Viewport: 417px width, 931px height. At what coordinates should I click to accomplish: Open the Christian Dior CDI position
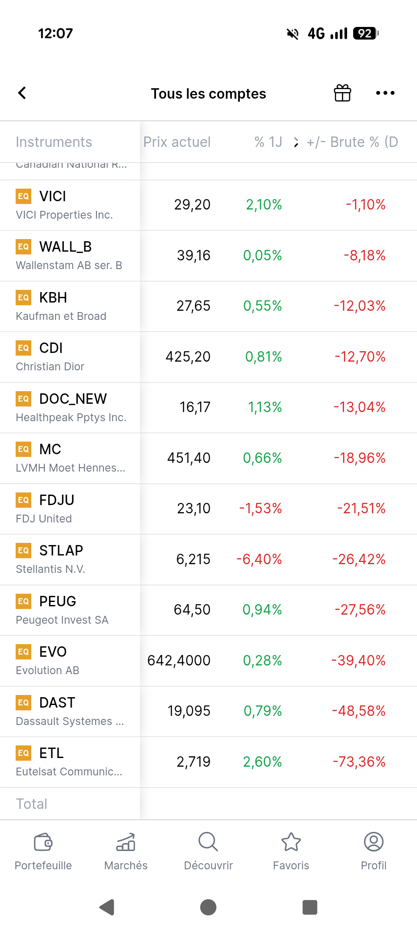(208, 357)
